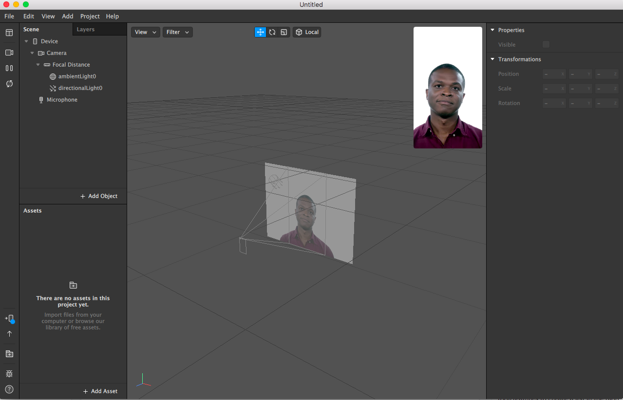Open the Add menu
The width and height of the screenshot is (623, 400).
tap(68, 16)
